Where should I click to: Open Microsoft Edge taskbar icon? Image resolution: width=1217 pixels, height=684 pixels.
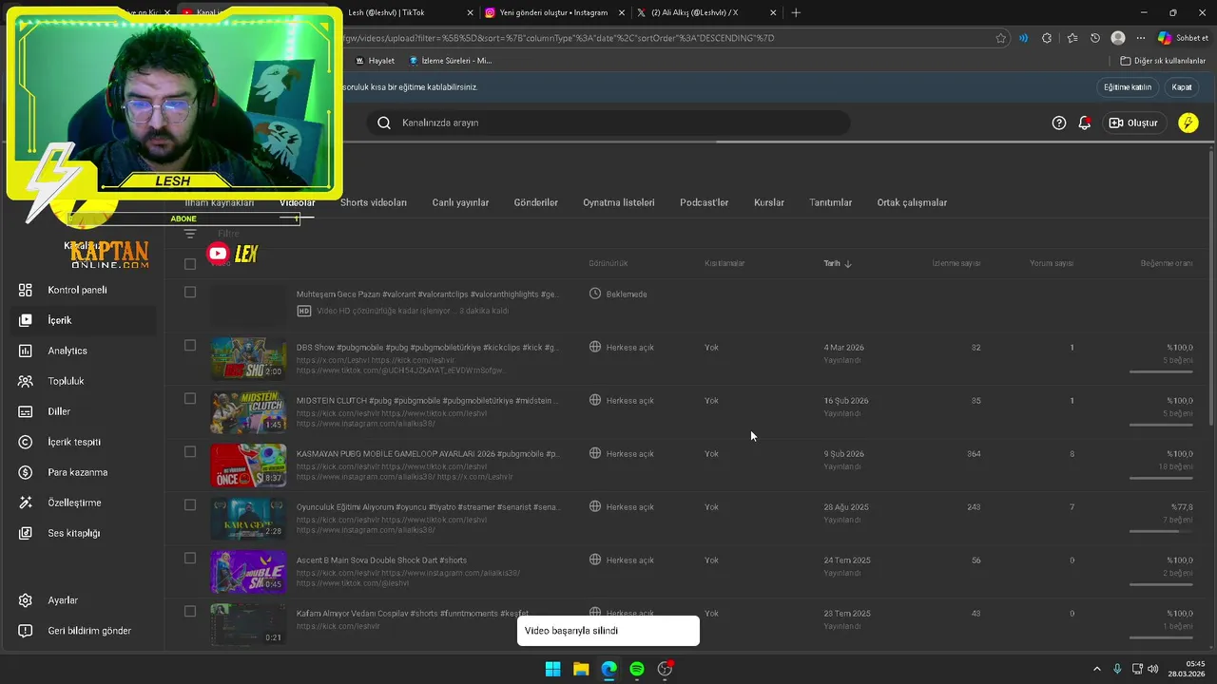coord(608,669)
